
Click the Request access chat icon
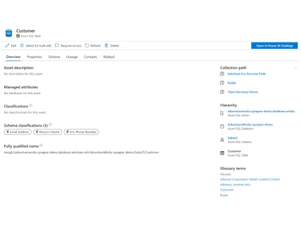[57, 45]
